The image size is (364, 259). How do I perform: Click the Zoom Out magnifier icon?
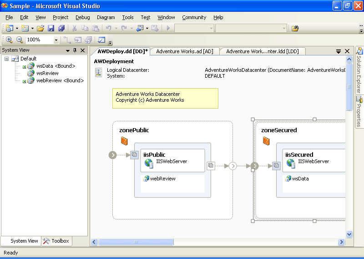[x=20, y=40]
